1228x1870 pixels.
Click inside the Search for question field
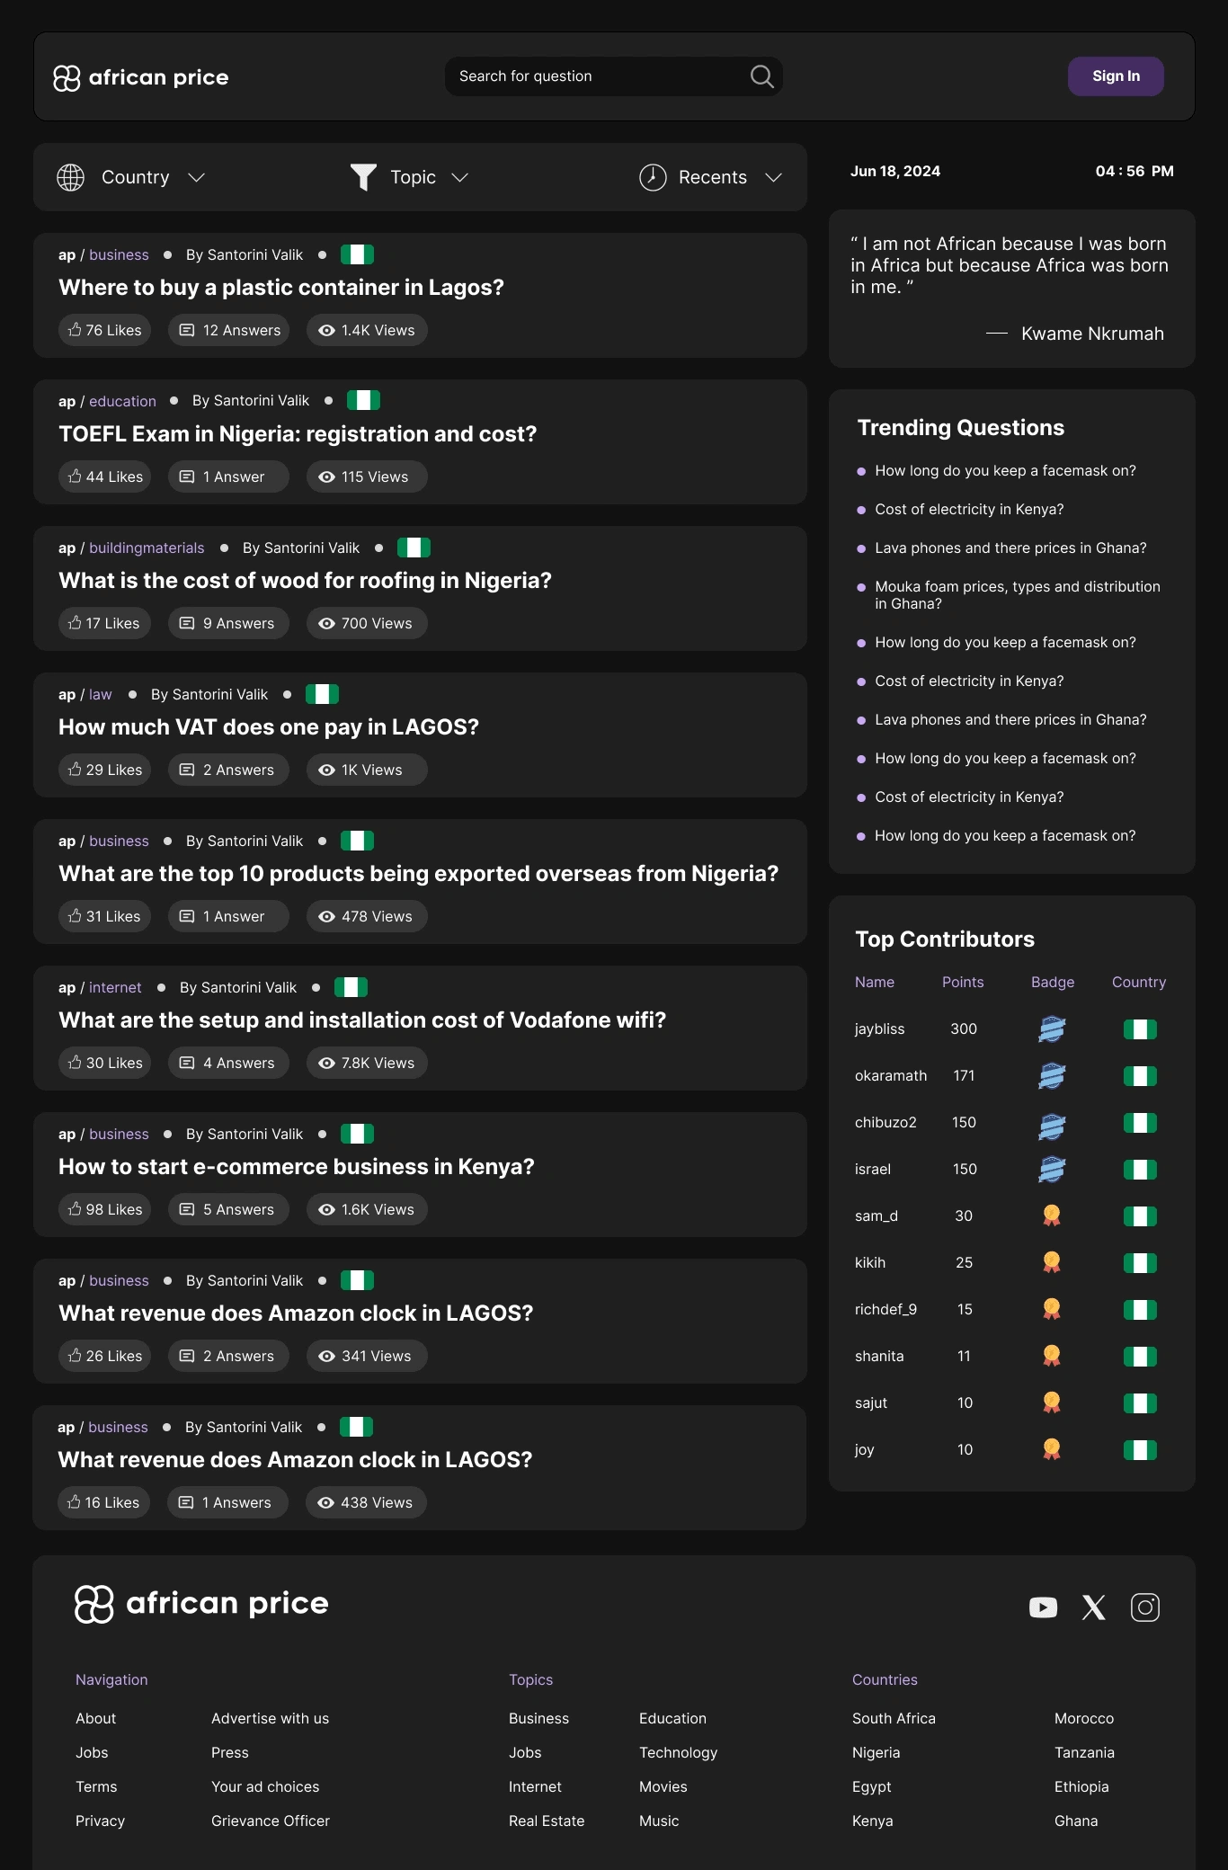(x=593, y=76)
